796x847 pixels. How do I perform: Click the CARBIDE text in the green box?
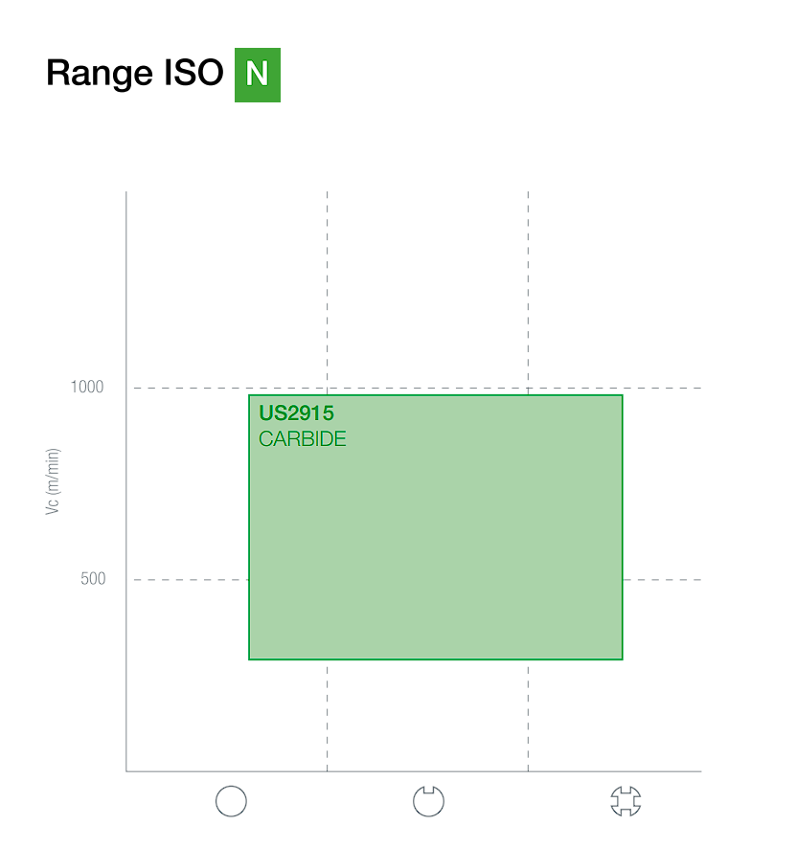(303, 438)
